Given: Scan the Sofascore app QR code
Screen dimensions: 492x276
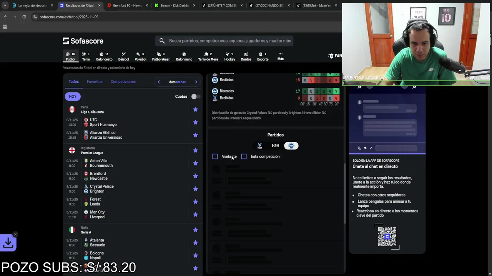Looking at the screenshot, I should point(387,237).
